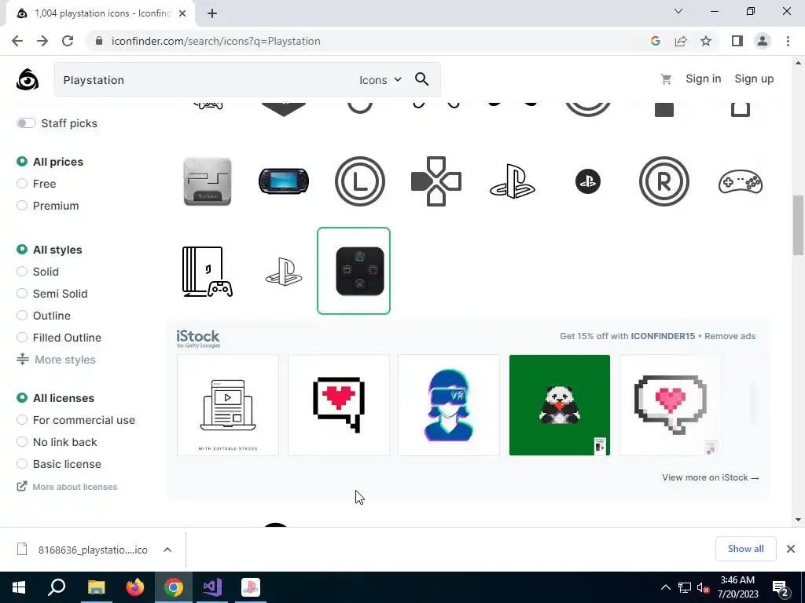Open More about licenses link
This screenshot has width=805, height=603.
click(68, 487)
